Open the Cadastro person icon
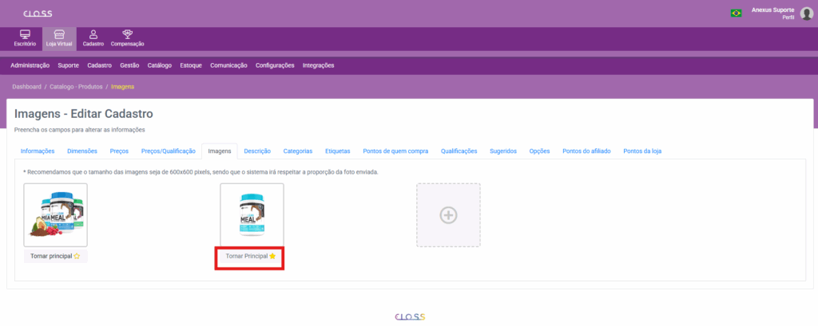 93,34
